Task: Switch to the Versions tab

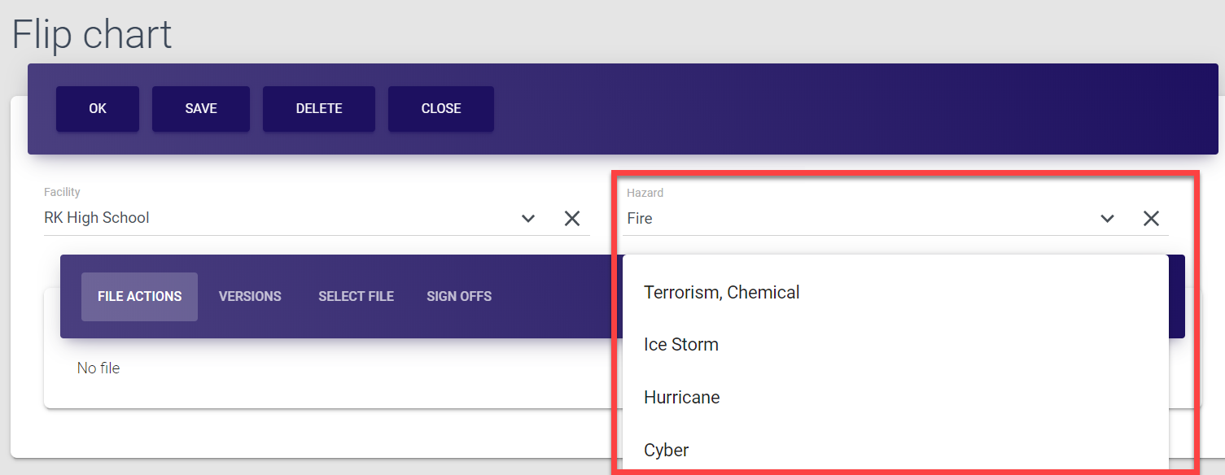Action: 250,297
